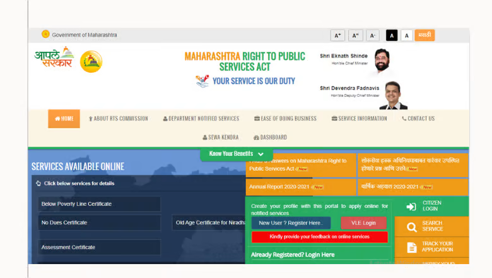This screenshot has height=278, width=492.
Task: Click the Citizen Login arrow icon
Action: click(x=411, y=207)
